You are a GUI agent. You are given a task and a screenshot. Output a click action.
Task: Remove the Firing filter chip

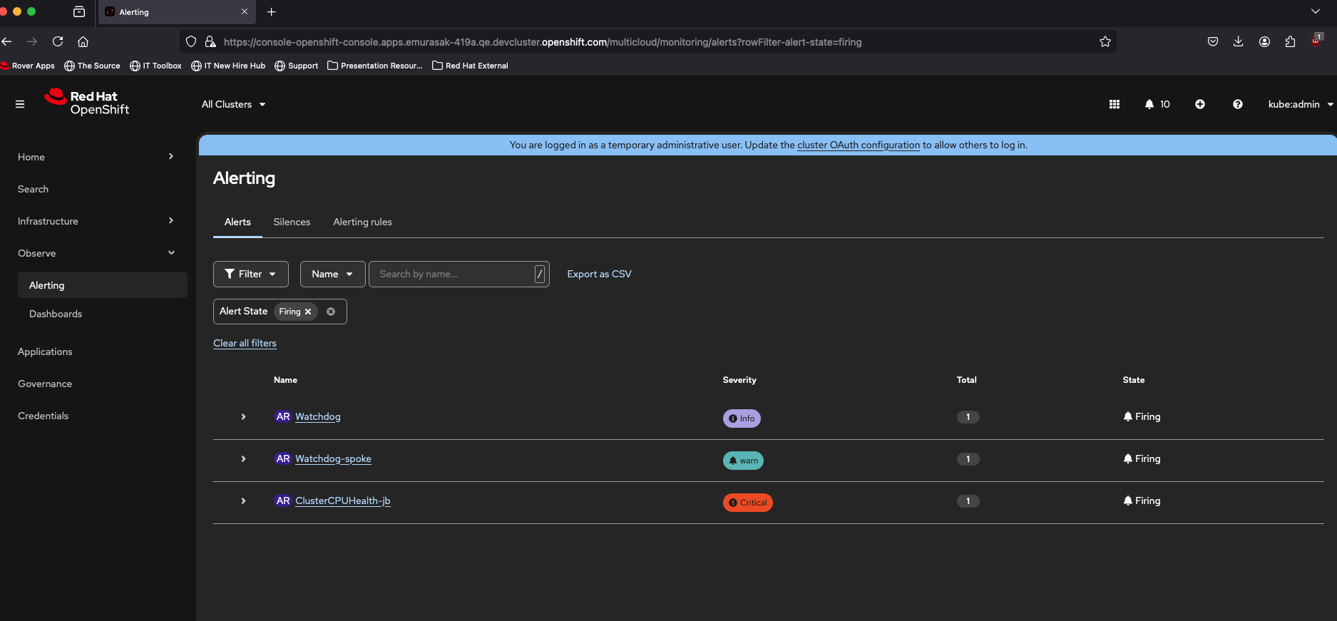point(308,312)
